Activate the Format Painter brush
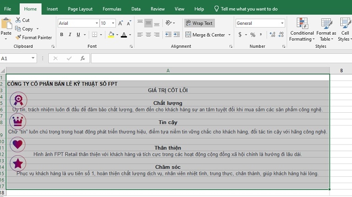The width and height of the screenshot is (352, 197). tap(18, 37)
